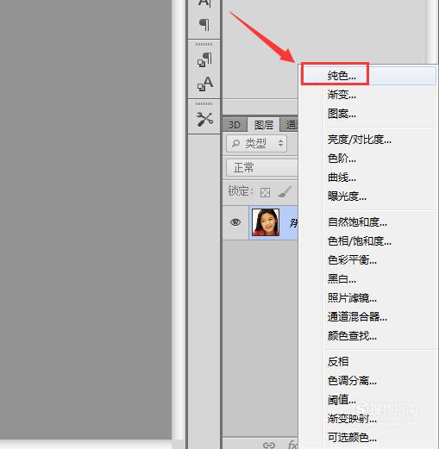Click the lock image pixels brush icon
This screenshot has width=439, height=449.
pos(285,192)
